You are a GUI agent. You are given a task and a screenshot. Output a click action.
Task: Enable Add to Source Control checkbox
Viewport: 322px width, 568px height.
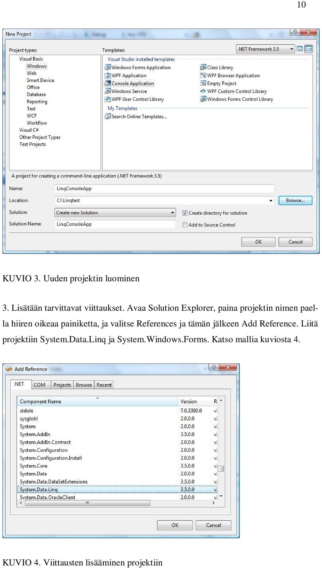[x=185, y=225]
